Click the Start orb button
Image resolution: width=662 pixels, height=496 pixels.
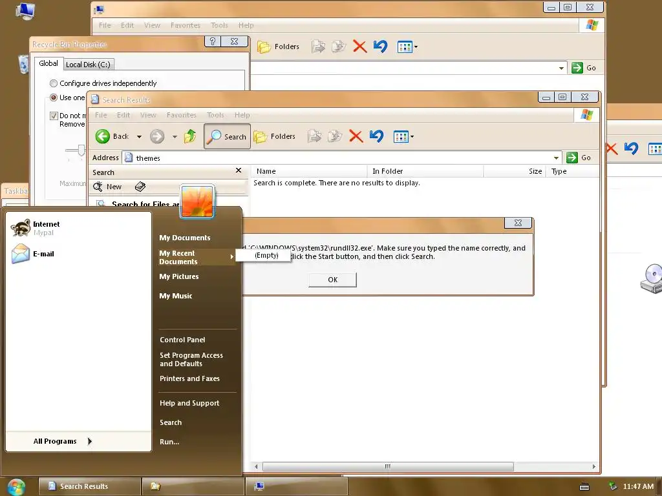point(16,487)
